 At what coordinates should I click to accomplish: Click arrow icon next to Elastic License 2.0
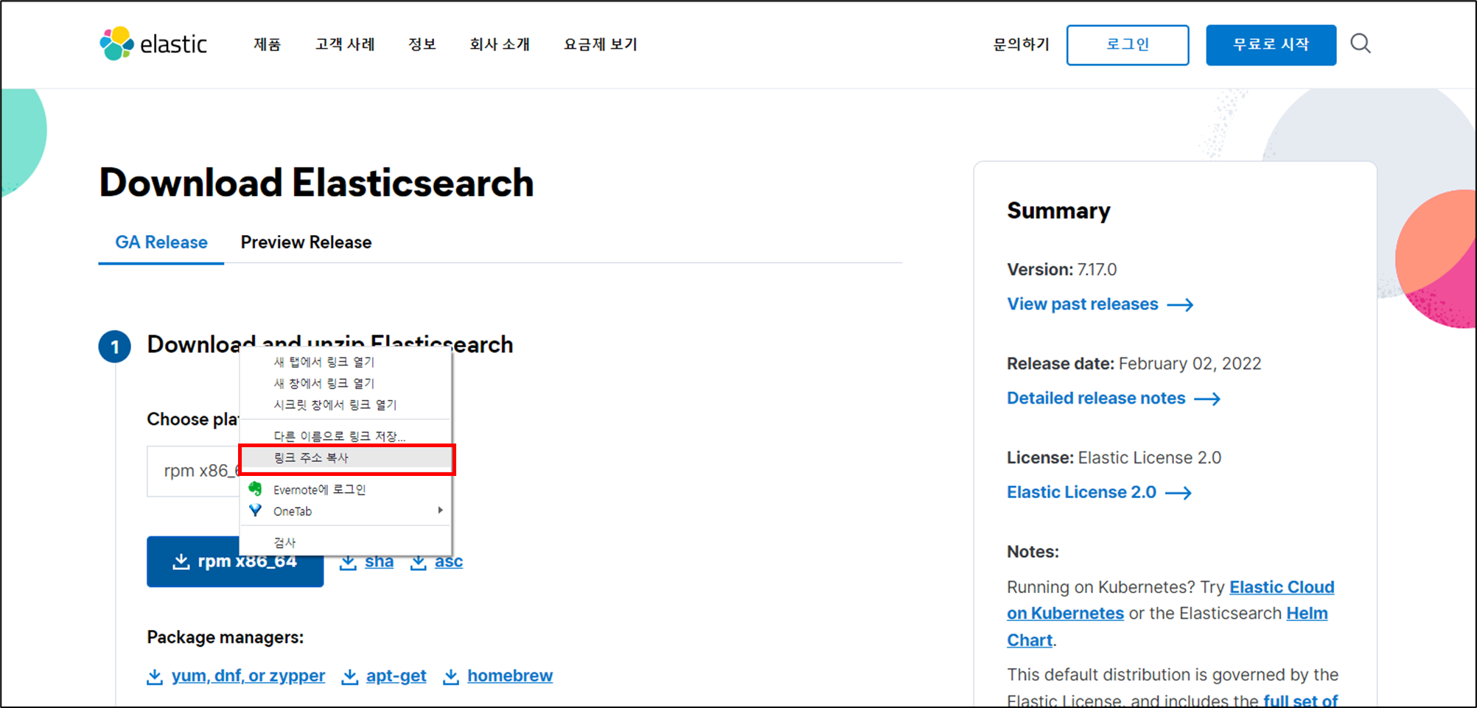[x=1179, y=493]
